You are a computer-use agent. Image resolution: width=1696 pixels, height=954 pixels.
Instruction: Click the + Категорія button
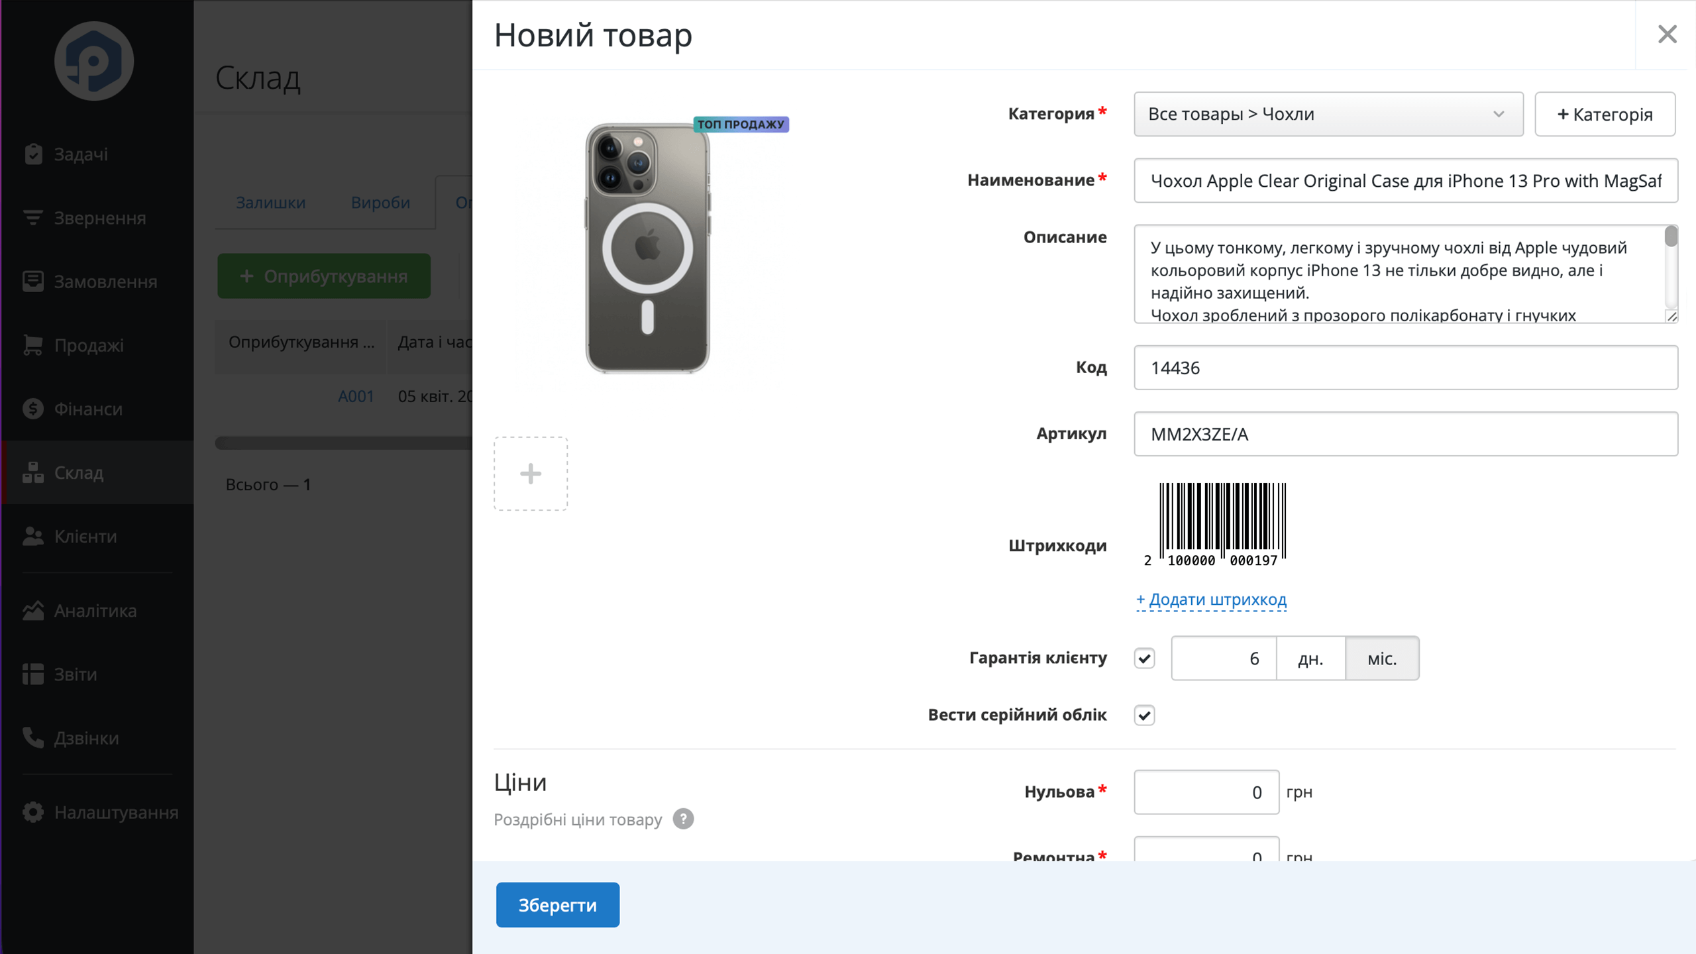1605,114
